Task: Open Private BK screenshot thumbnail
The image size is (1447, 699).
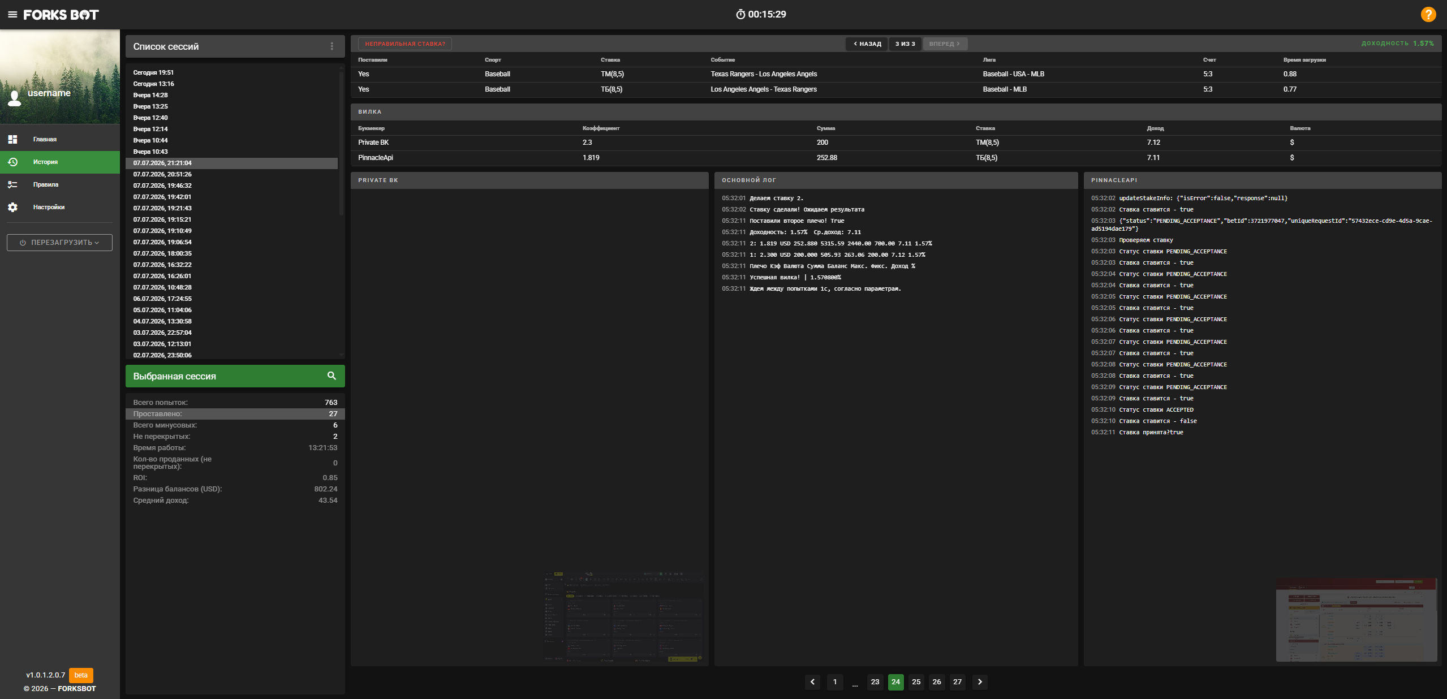Action: (x=623, y=617)
